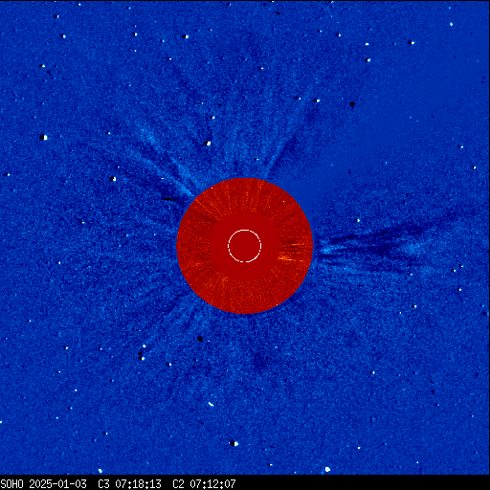
Task: Click the large black dot in the upper-right sky
Action: (352, 104)
